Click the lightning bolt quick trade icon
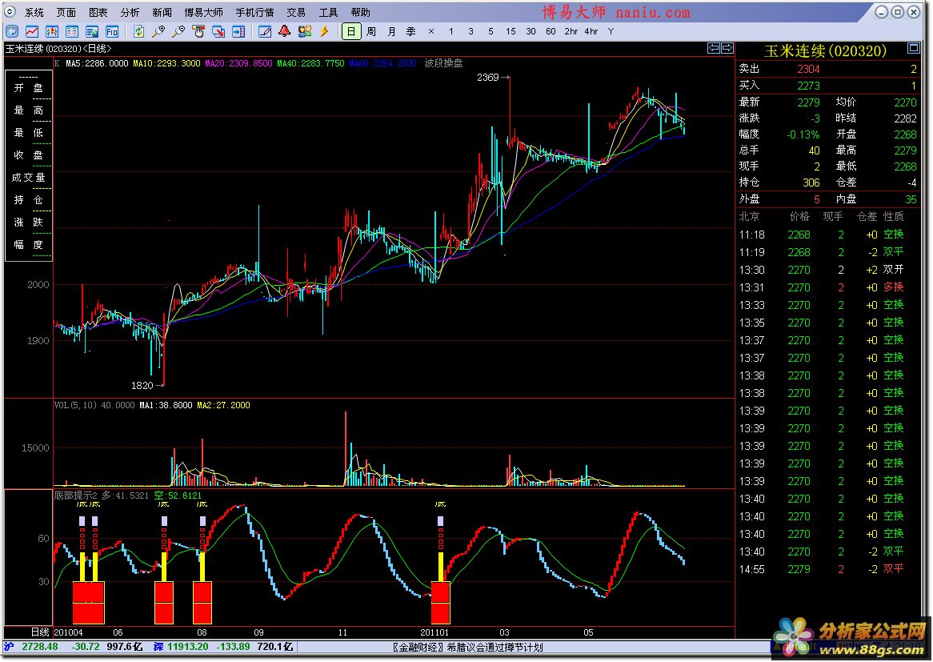Image resolution: width=933 pixels, height=662 pixels. pyautogui.click(x=324, y=31)
